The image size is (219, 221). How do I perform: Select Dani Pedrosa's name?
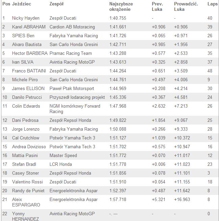(25, 120)
